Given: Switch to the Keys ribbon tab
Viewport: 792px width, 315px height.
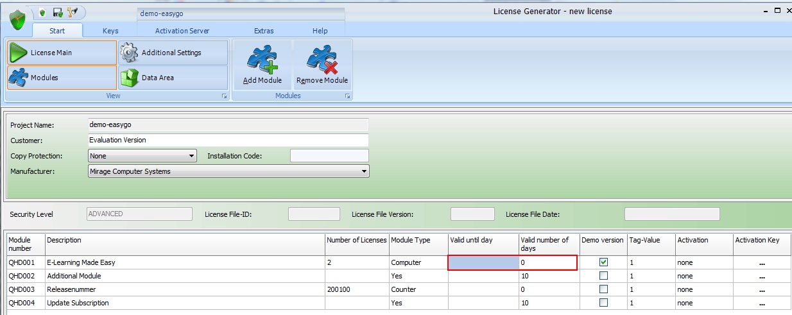Looking at the screenshot, I should click(x=110, y=31).
